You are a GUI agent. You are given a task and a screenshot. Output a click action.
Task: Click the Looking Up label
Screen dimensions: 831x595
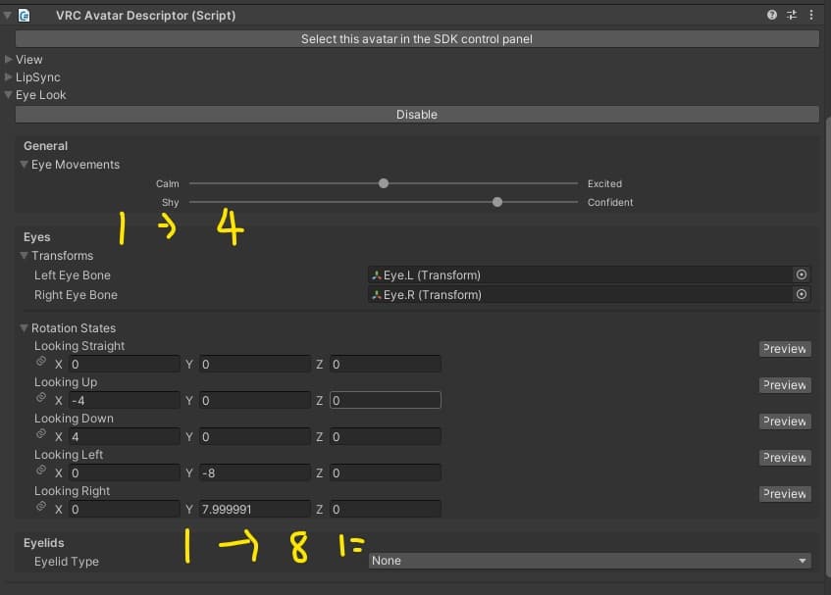(x=66, y=382)
